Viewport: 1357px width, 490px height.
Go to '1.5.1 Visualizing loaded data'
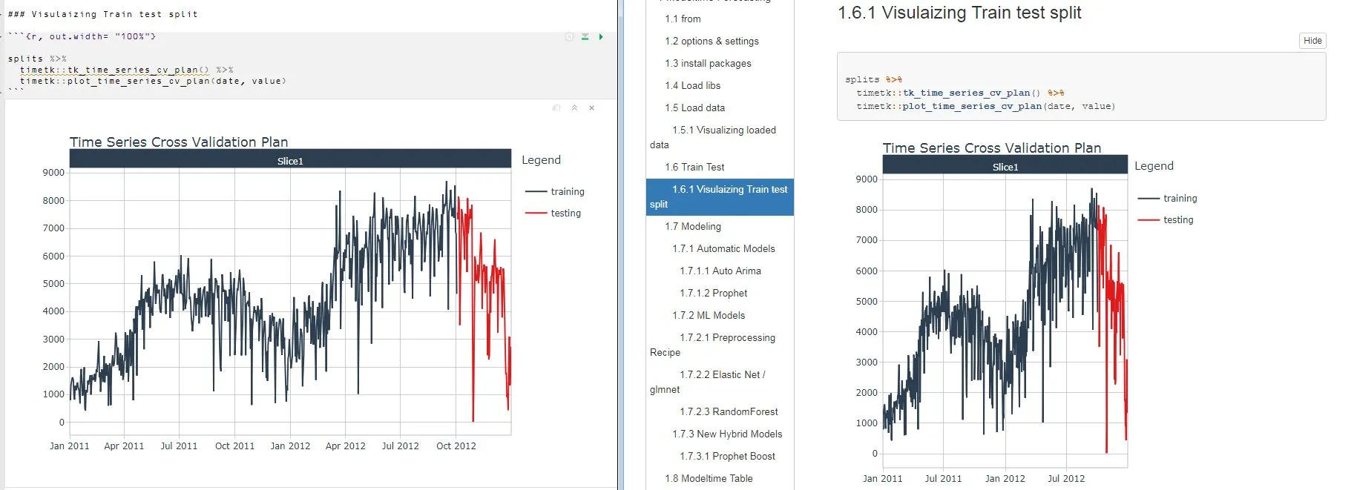[720, 137]
